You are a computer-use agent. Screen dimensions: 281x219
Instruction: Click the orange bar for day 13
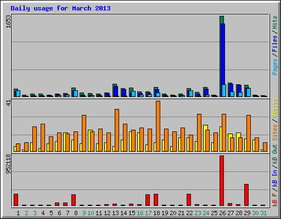[117, 130]
